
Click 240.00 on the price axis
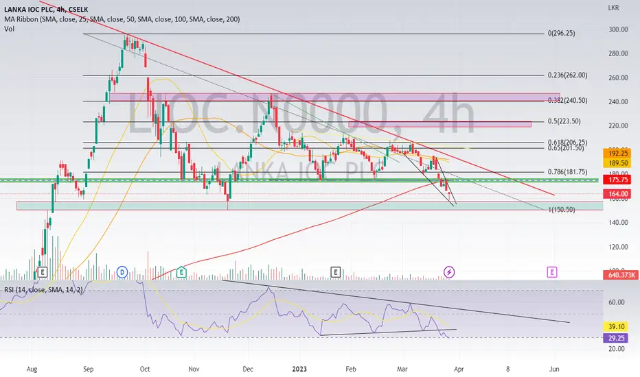pos(618,101)
